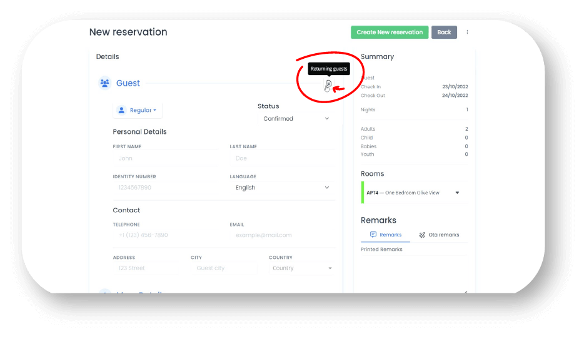Viewport: 584px width, 339px height.
Task: Click Create New reservation button
Action: pyautogui.click(x=390, y=32)
